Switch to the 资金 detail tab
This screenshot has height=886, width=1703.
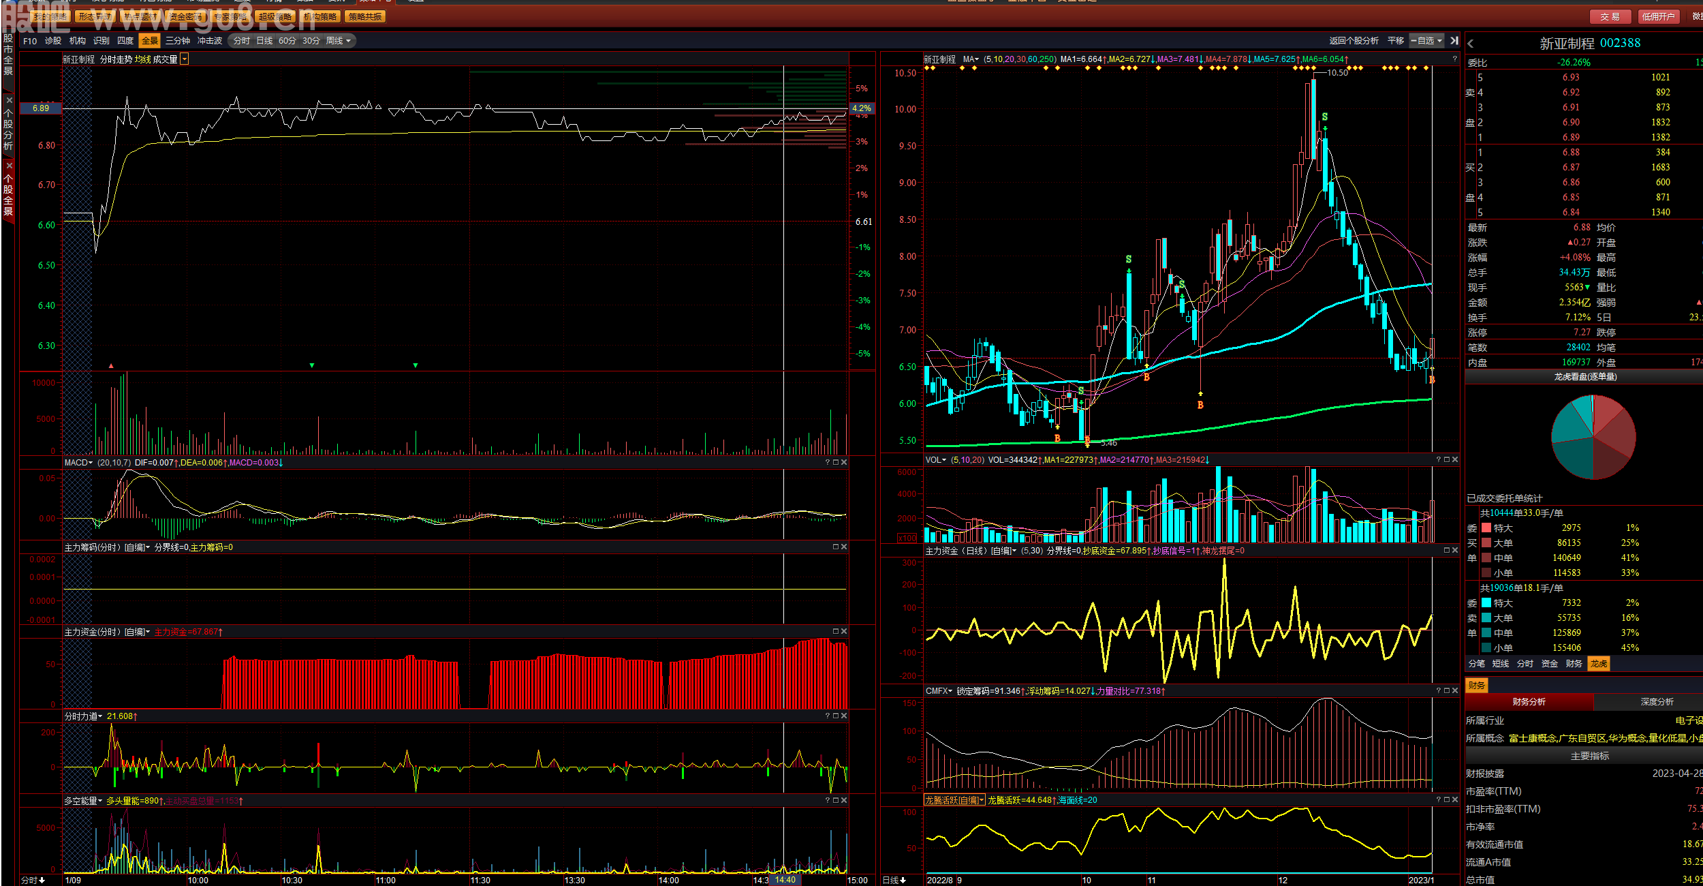coord(1550,664)
